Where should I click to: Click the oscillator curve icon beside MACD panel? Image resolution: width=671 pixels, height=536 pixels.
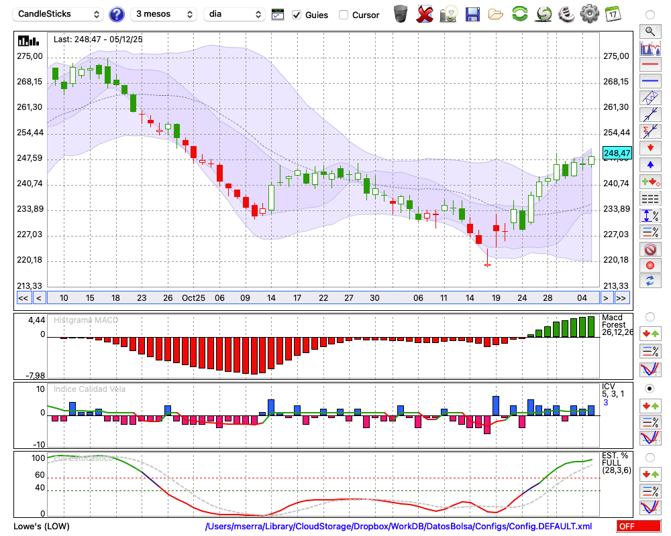(x=650, y=369)
